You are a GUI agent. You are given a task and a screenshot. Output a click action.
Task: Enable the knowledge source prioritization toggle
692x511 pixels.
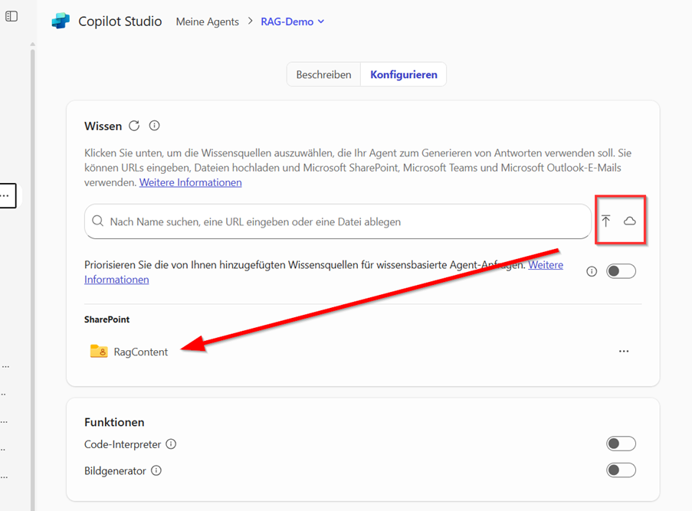pyautogui.click(x=621, y=270)
